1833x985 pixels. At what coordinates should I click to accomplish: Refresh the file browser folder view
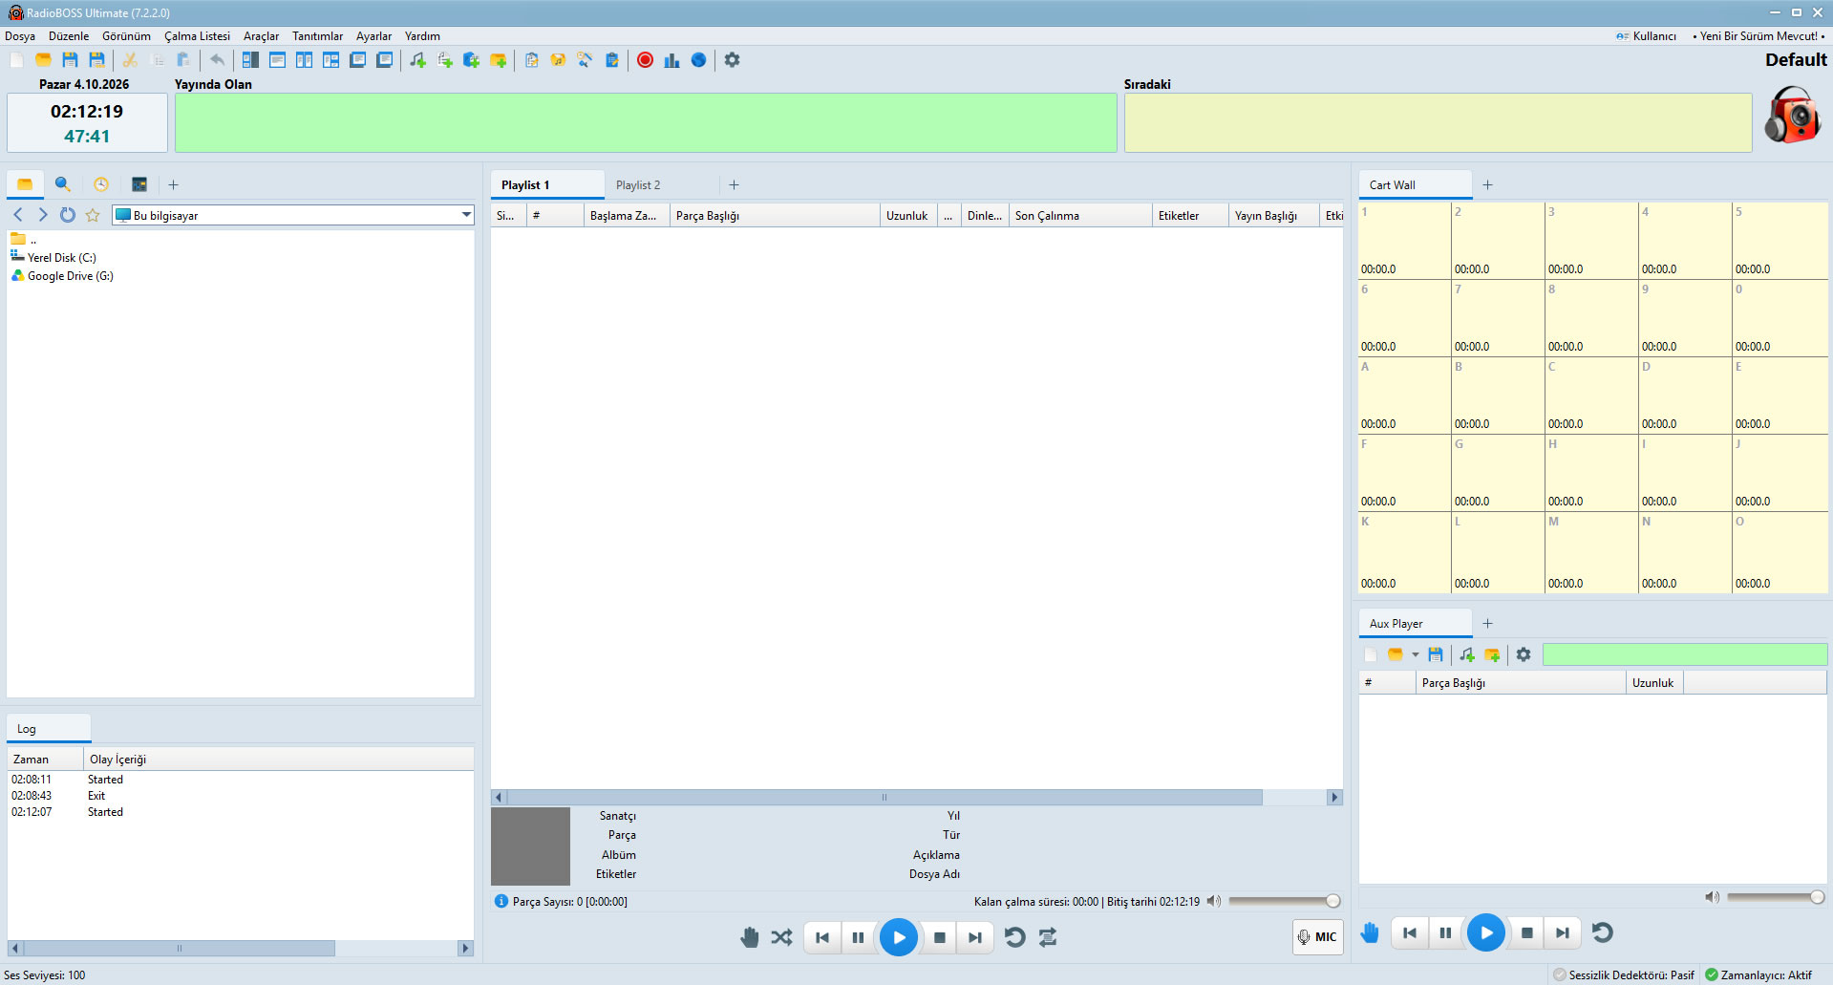tap(68, 215)
